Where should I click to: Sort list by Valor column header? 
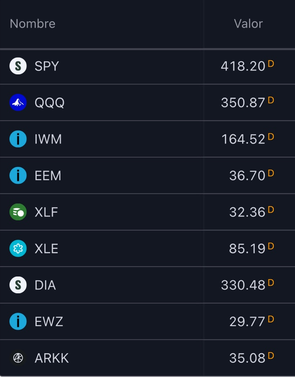248,24
